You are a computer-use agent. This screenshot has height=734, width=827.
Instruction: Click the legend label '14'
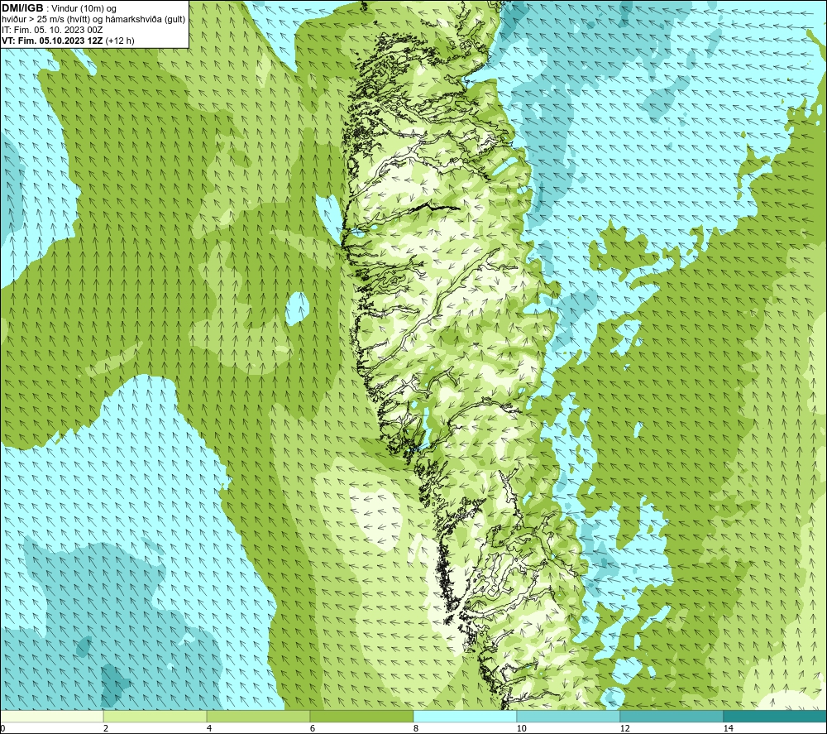[x=728, y=728]
